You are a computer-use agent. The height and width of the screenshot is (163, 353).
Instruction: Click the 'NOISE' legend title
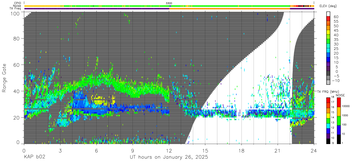tap(340, 95)
